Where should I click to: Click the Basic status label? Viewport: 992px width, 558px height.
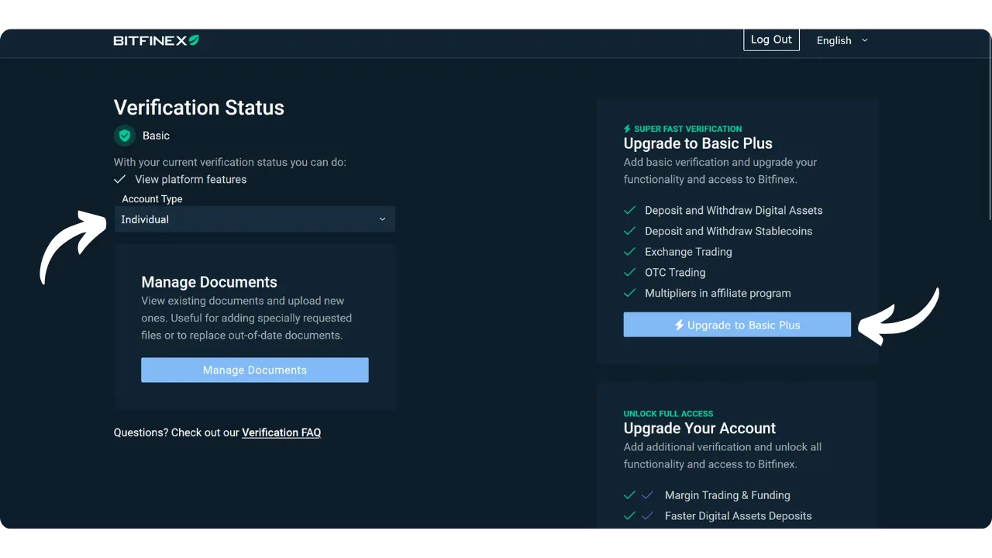click(x=156, y=136)
